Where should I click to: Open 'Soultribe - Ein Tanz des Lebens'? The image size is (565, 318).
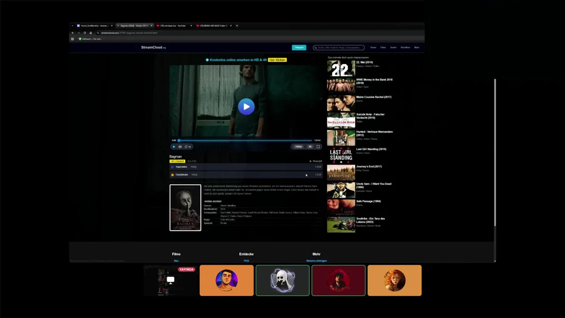[x=371, y=220]
